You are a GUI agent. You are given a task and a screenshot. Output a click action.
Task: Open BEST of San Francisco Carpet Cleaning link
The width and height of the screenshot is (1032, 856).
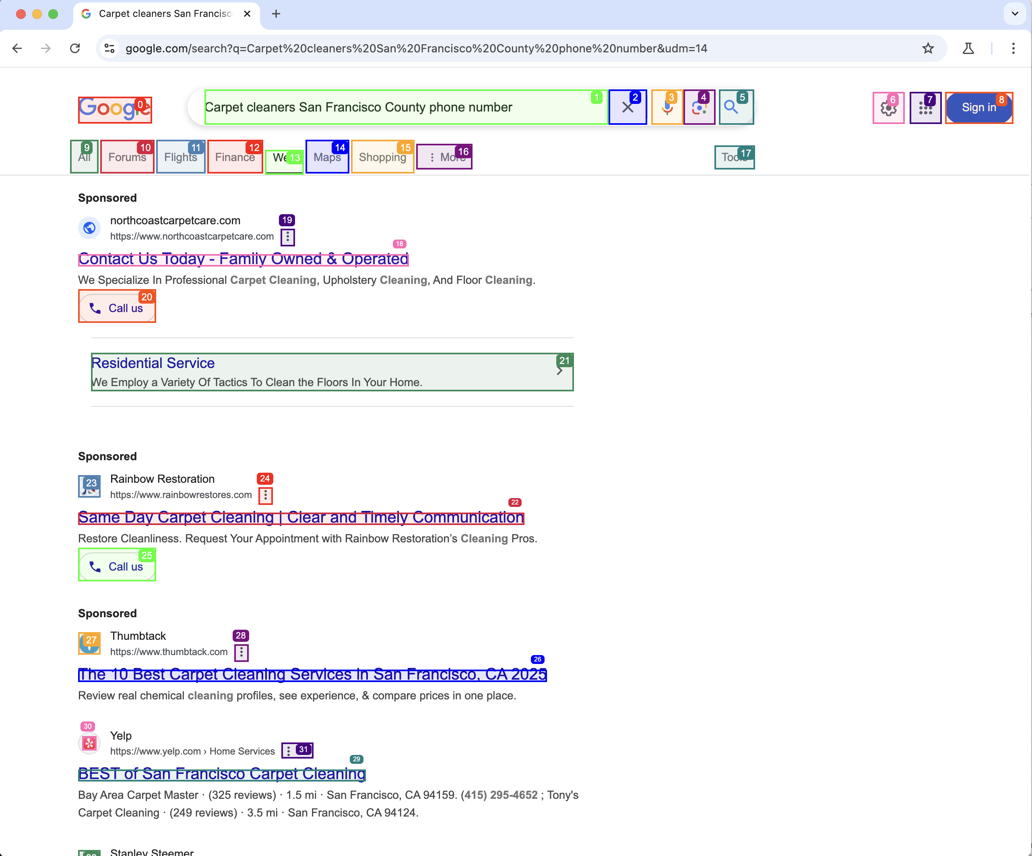(222, 774)
